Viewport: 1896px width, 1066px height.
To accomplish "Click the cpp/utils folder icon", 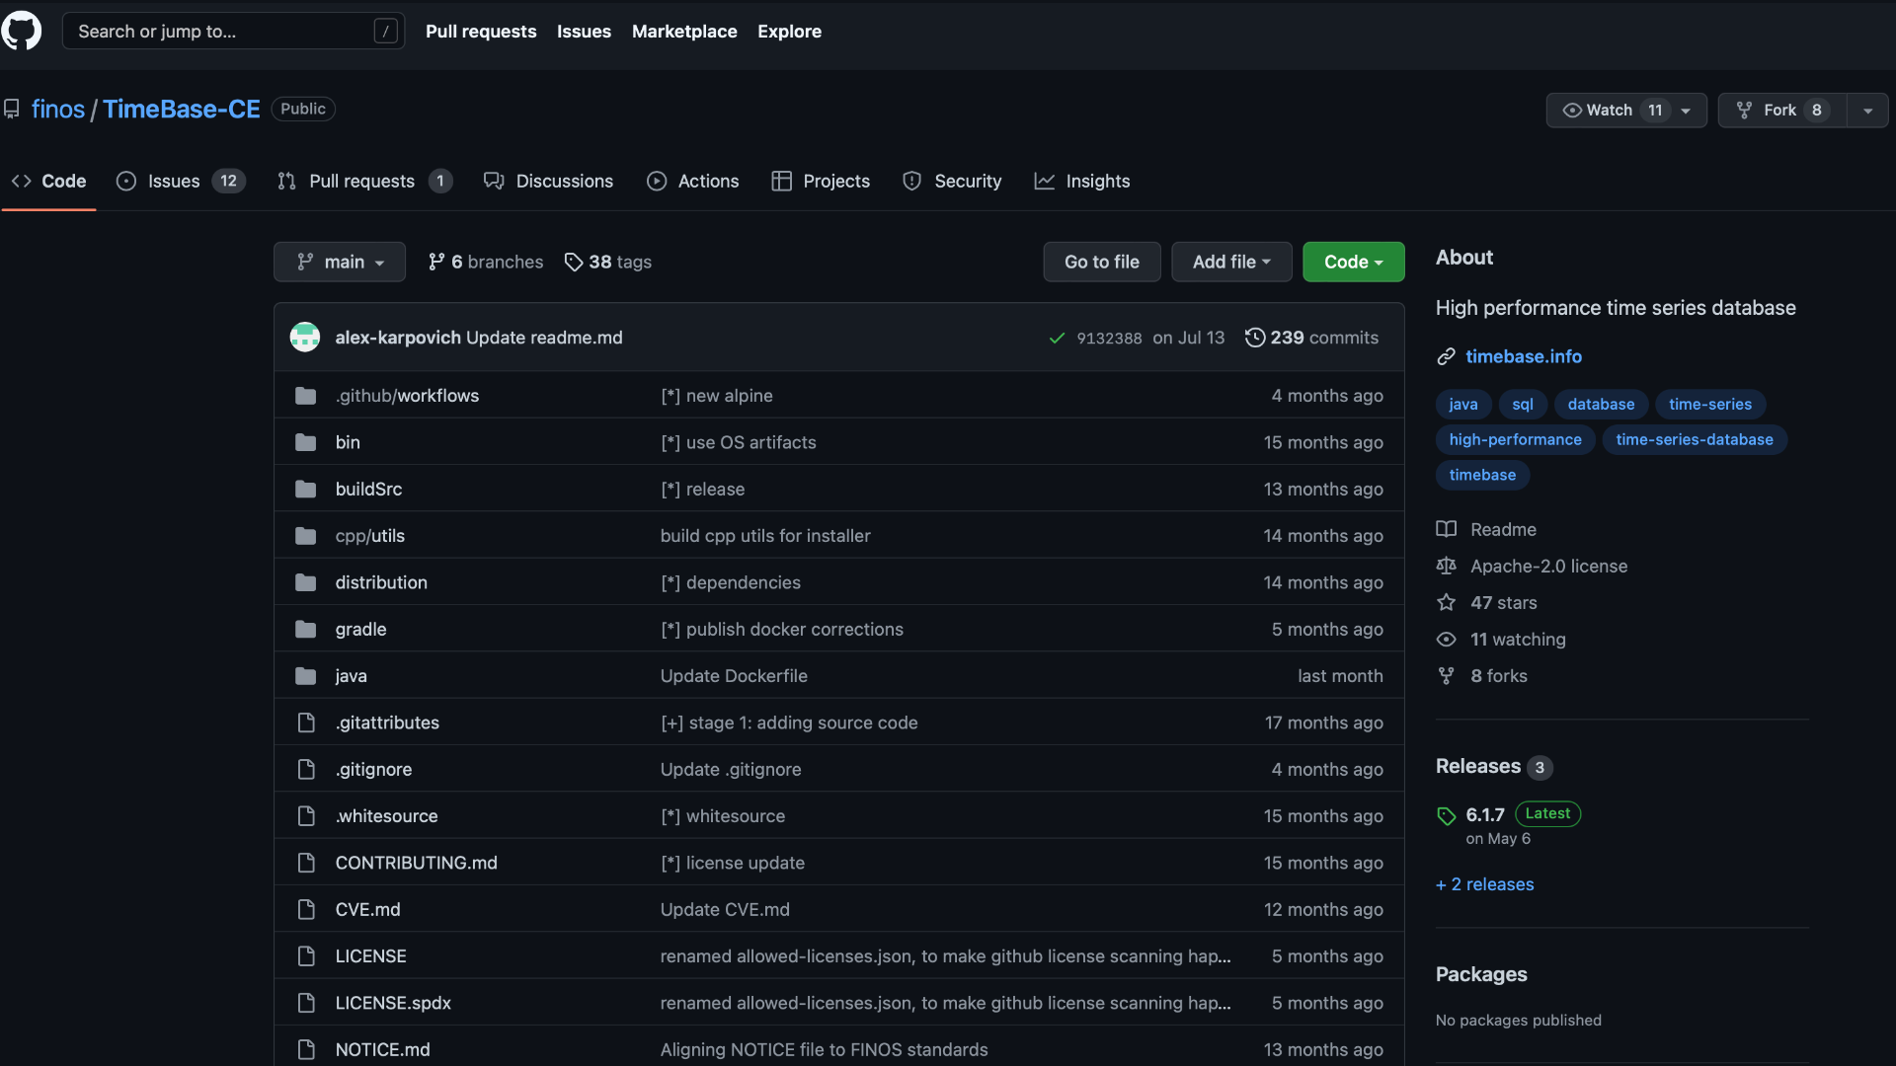I will pos(306,536).
